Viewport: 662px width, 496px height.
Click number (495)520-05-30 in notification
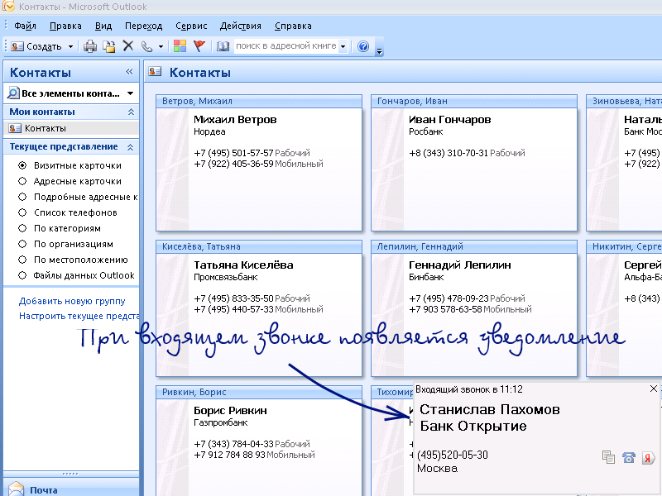[453, 455]
